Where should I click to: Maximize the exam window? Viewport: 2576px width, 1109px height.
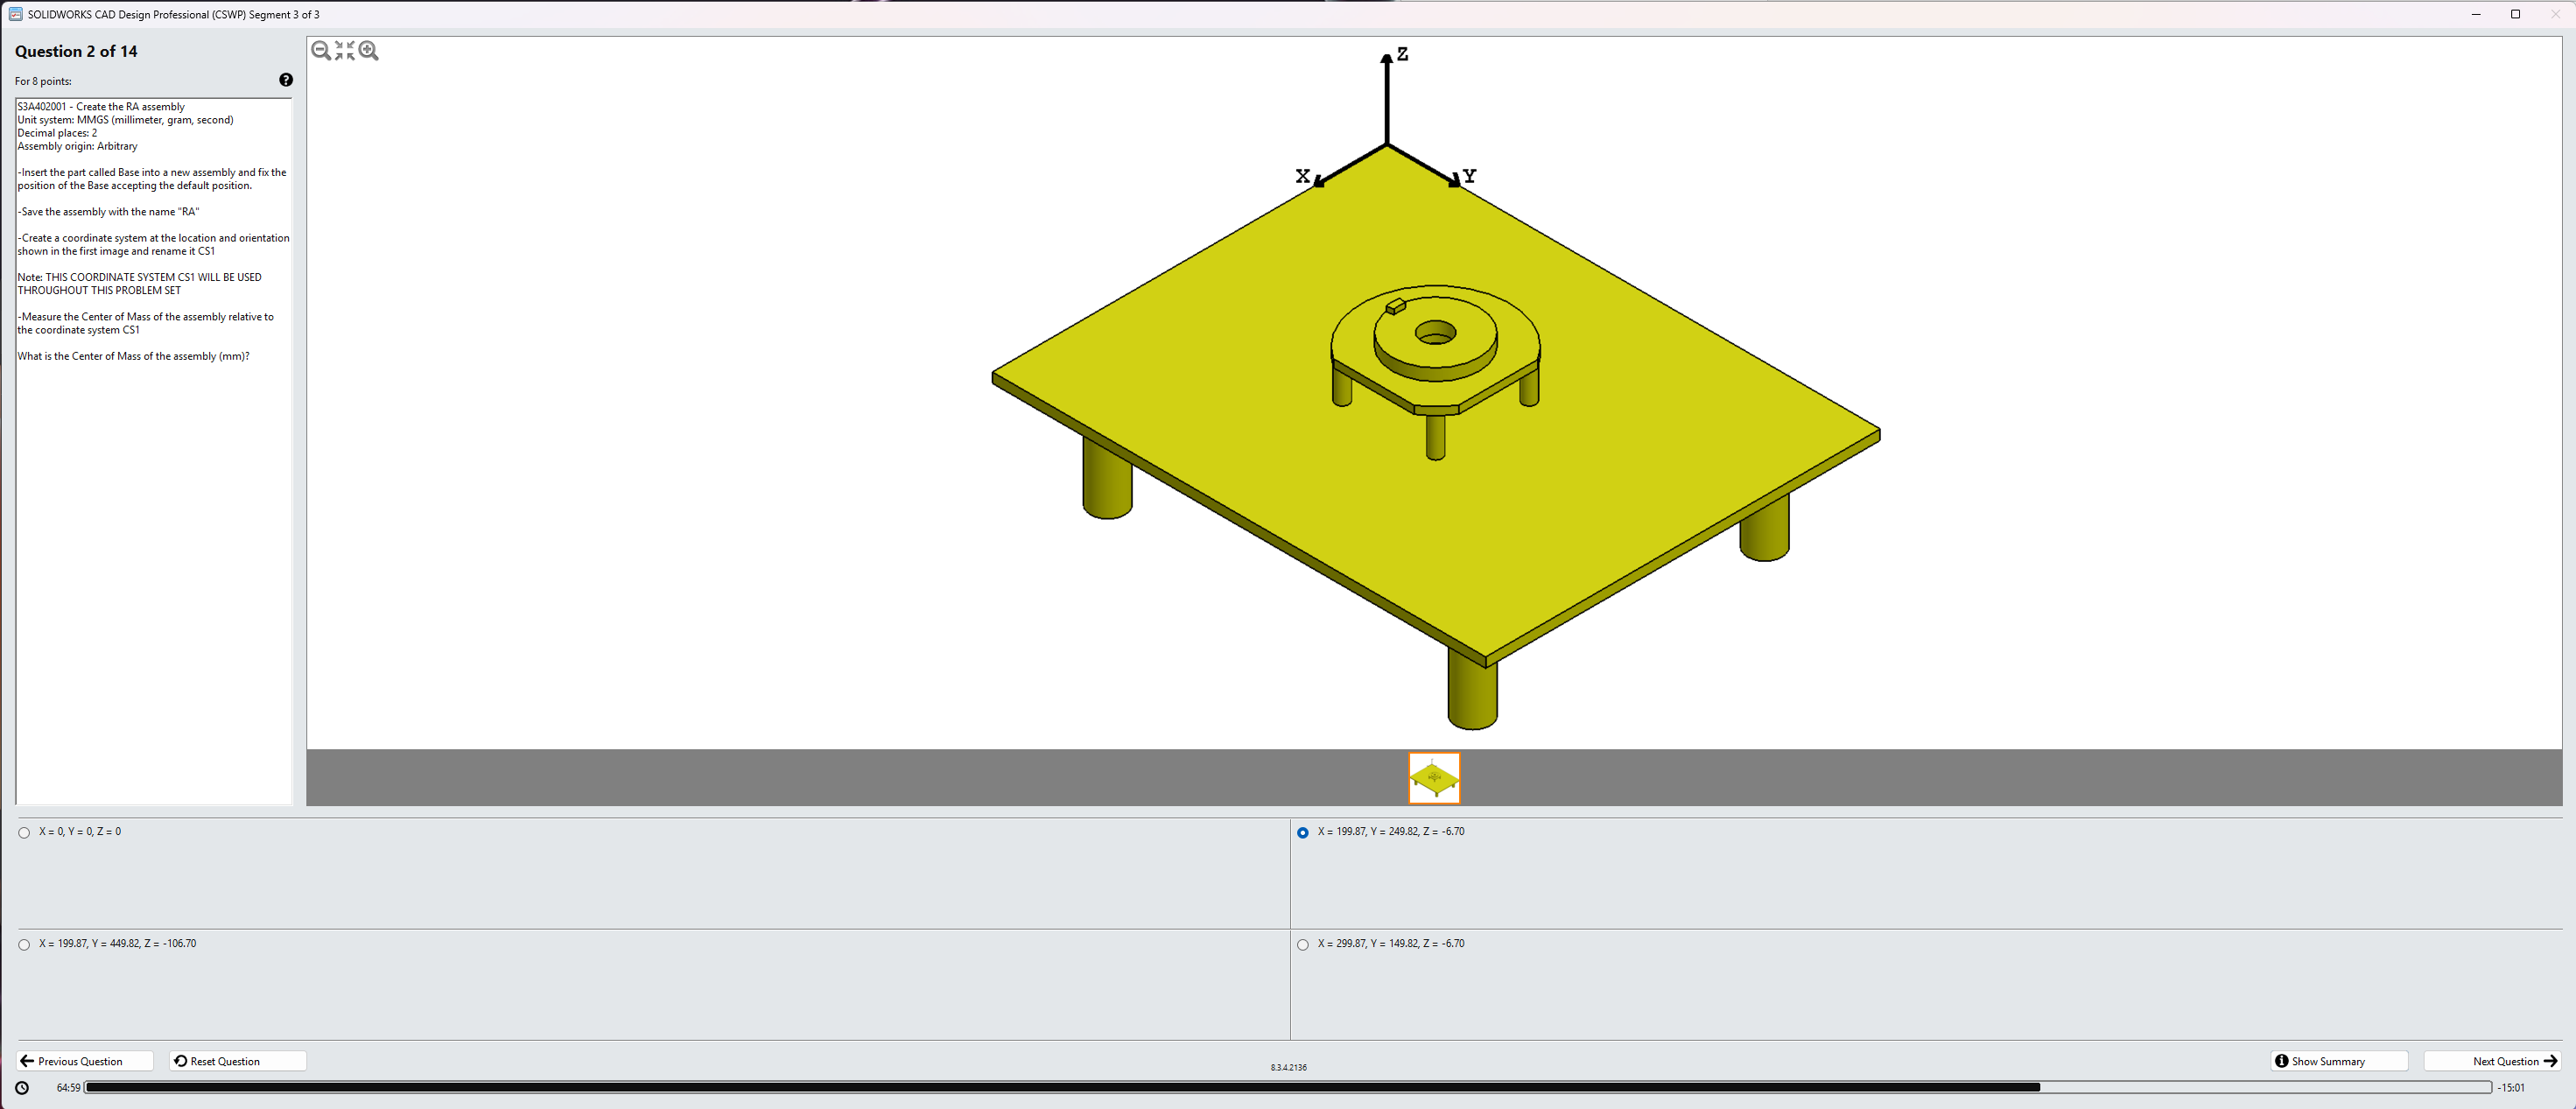[x=2515, y=14]
